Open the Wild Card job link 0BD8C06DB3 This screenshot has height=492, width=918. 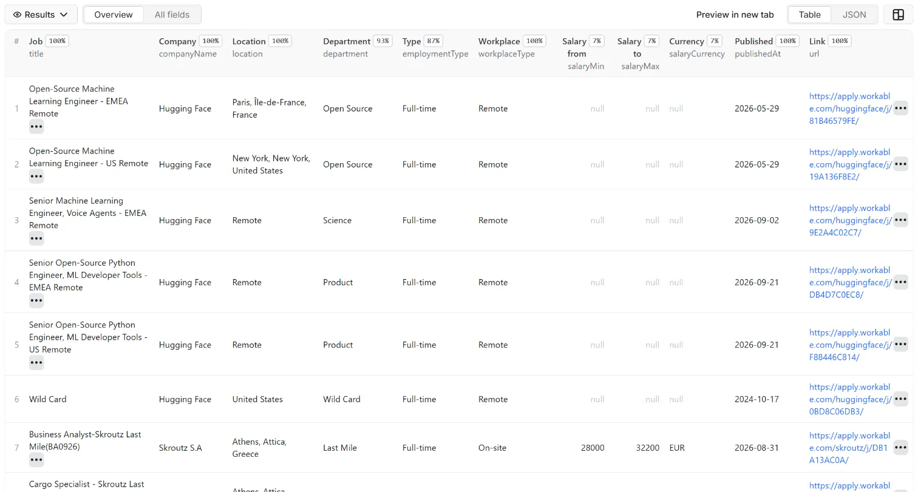point(850,399)
